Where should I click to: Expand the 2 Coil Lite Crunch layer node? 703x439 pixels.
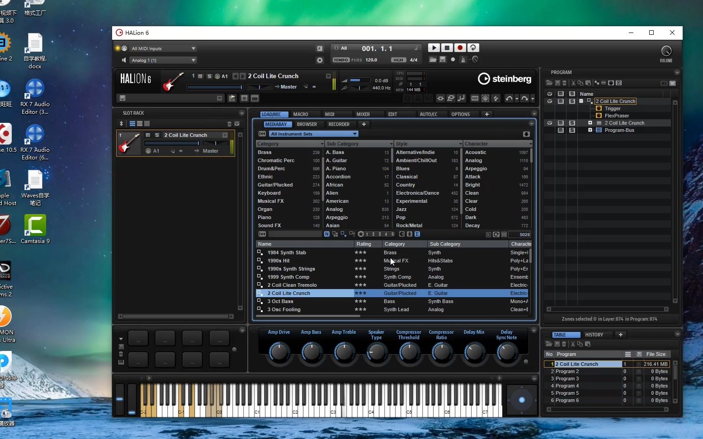coord(590,123)
